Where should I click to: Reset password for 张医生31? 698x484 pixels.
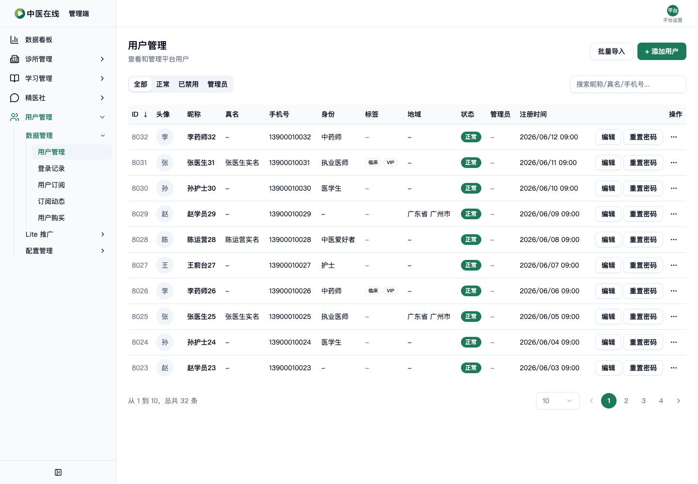(643, 163)
